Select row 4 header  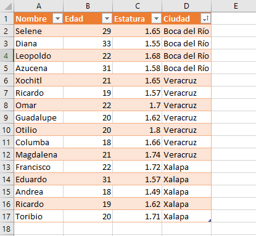(7, 56)
